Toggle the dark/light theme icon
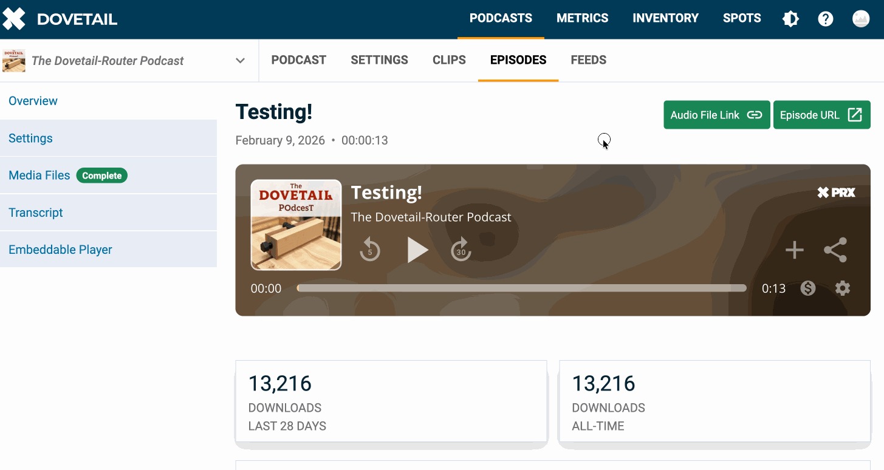The image size is (884, 470). pos(790,19)
